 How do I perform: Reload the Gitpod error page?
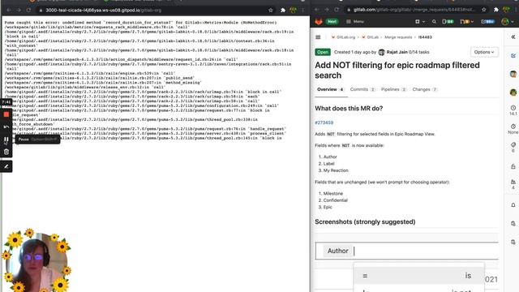click(x=28, y=11)
